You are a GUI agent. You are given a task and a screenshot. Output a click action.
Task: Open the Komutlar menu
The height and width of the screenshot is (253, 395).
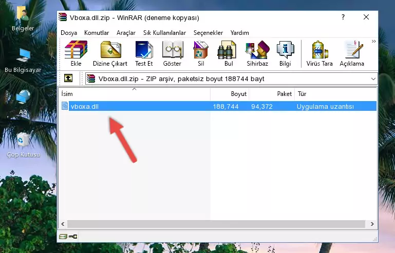[97, 33]
